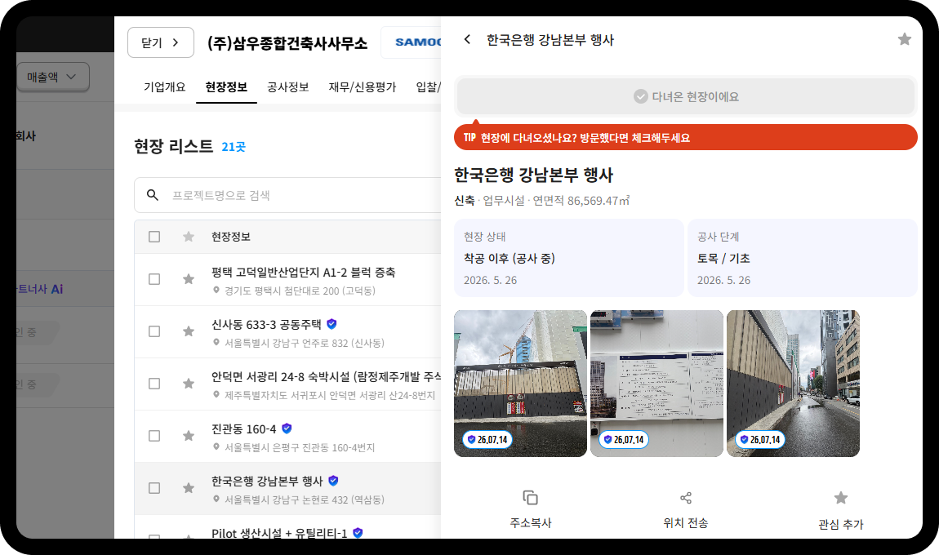Screen dimensions: 939x555
Task: Click the 21곳 site count
Action: click(x=234, y=147)
